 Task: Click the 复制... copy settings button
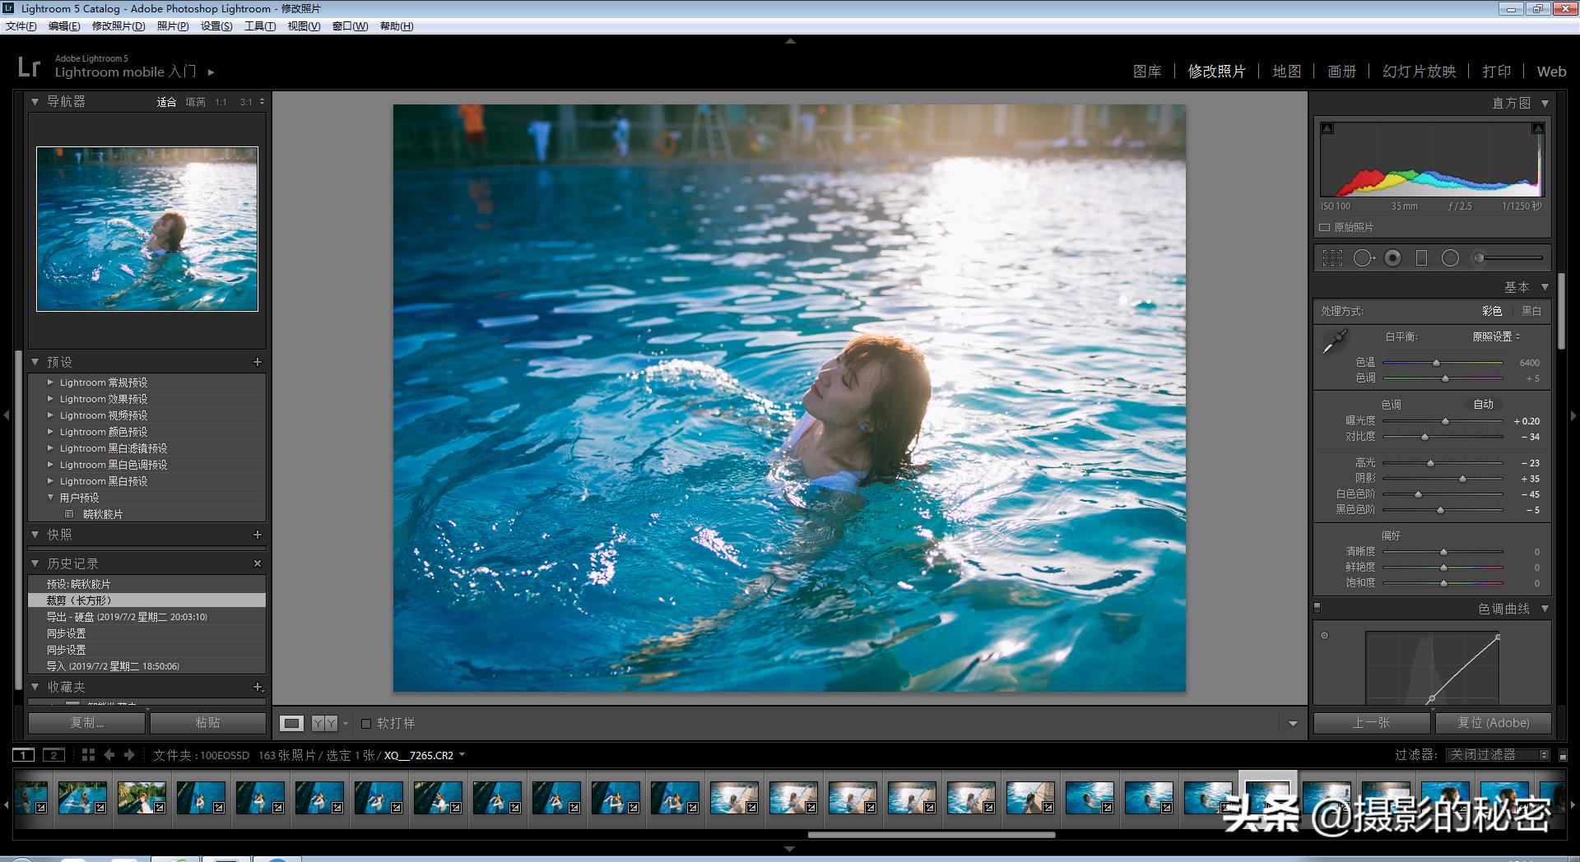86,722
